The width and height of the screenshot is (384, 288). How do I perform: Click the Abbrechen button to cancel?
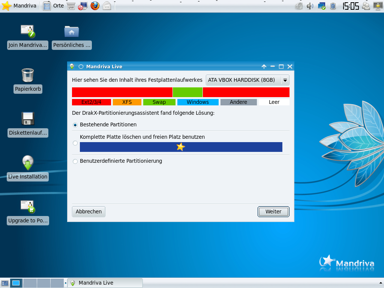tap(88, 211)
